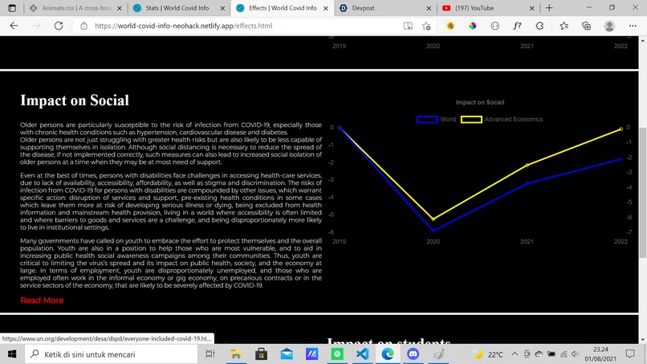
Task: Close the Stats | World Covid Info tab
Action: click(x=223, y=8)
